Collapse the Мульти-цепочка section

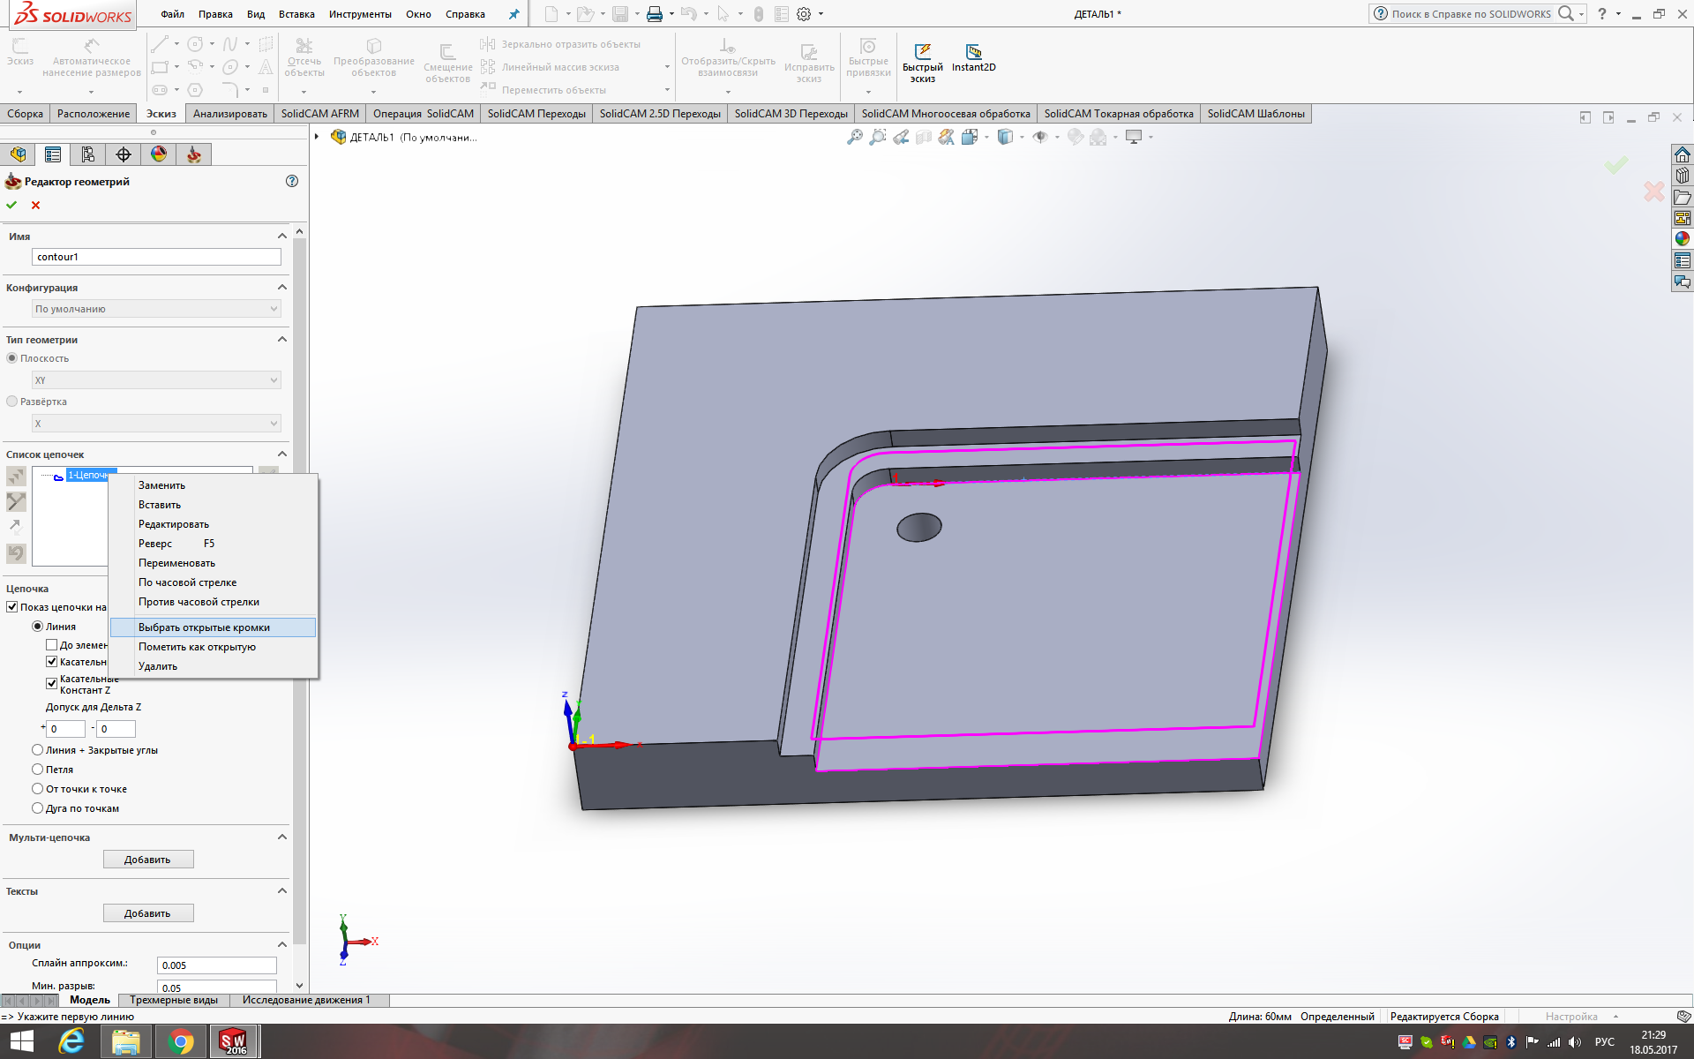(x=282, y=837)
